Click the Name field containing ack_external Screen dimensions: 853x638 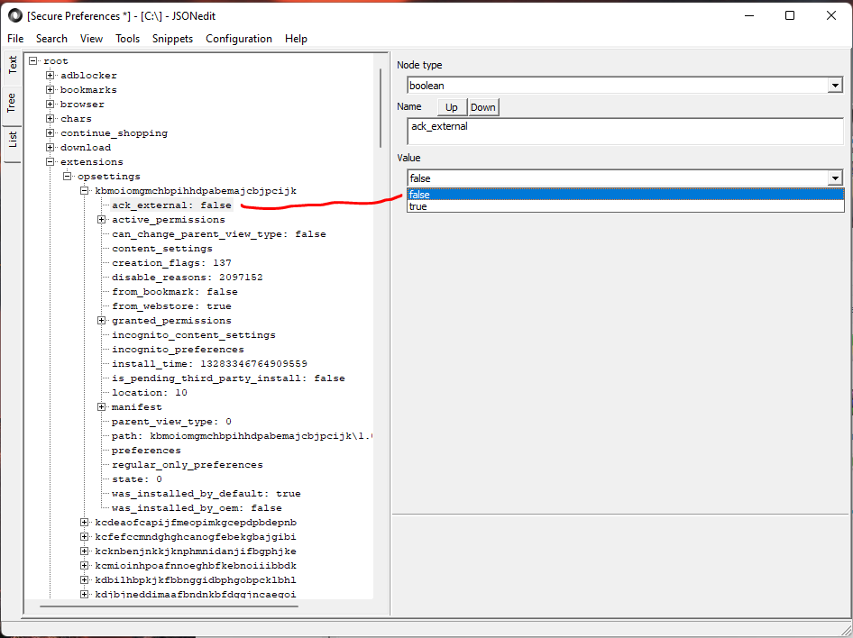tap(625, 131)
